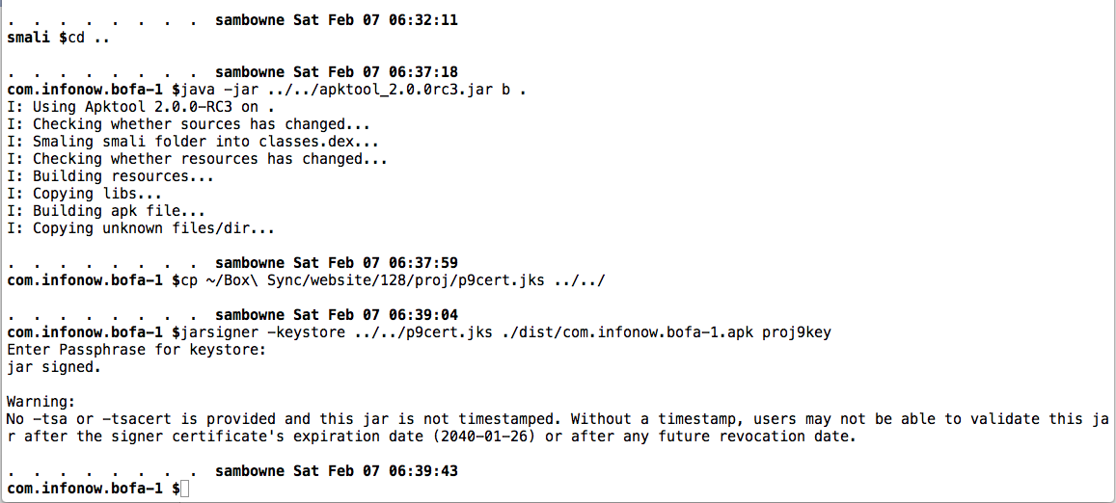Click the cursor block at the final prompt

[186, 489]
